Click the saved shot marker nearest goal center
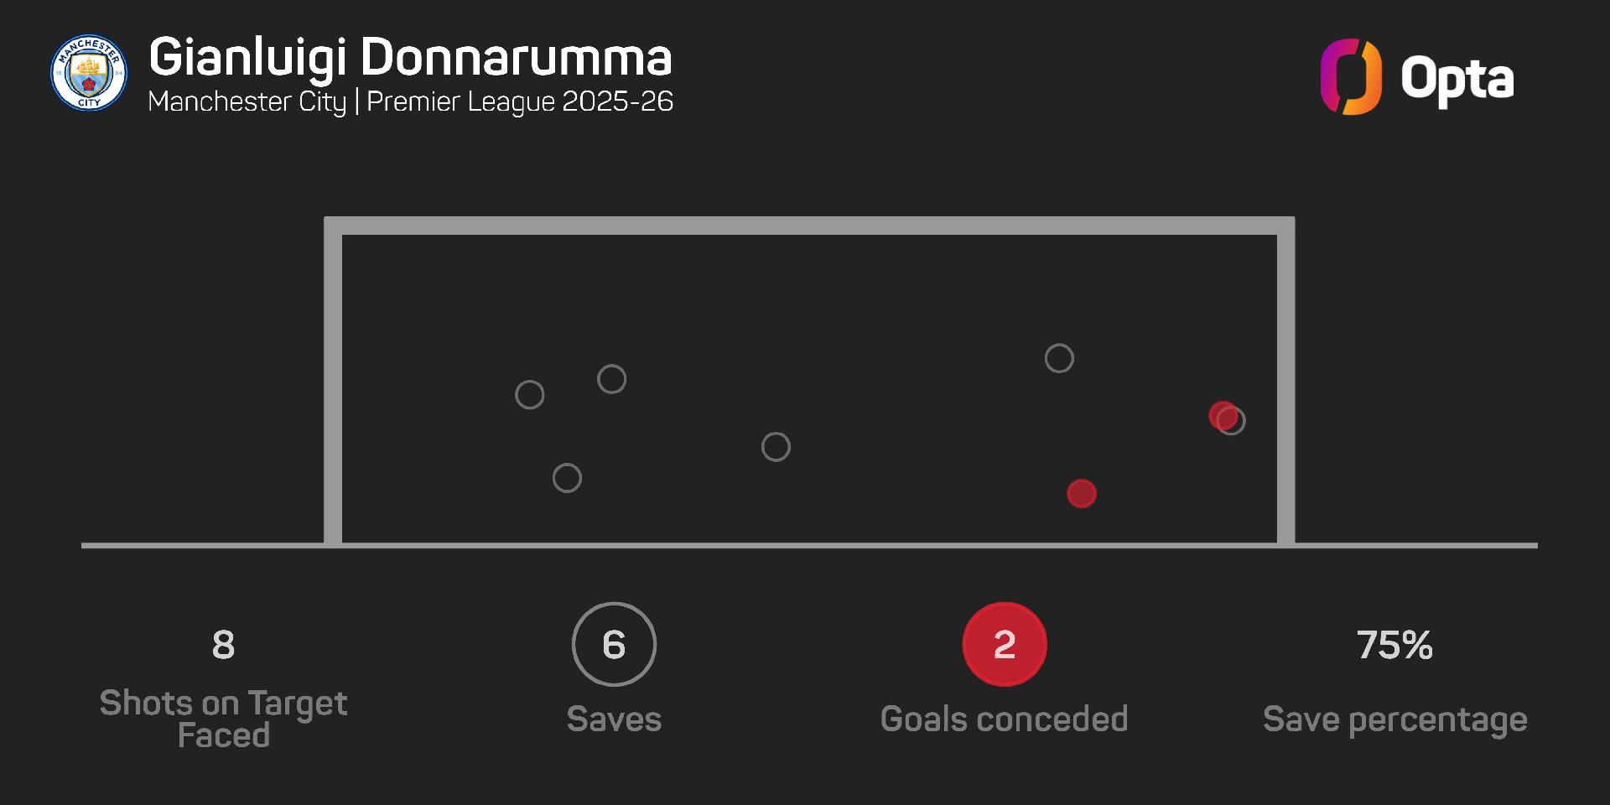 click(776, 447)
